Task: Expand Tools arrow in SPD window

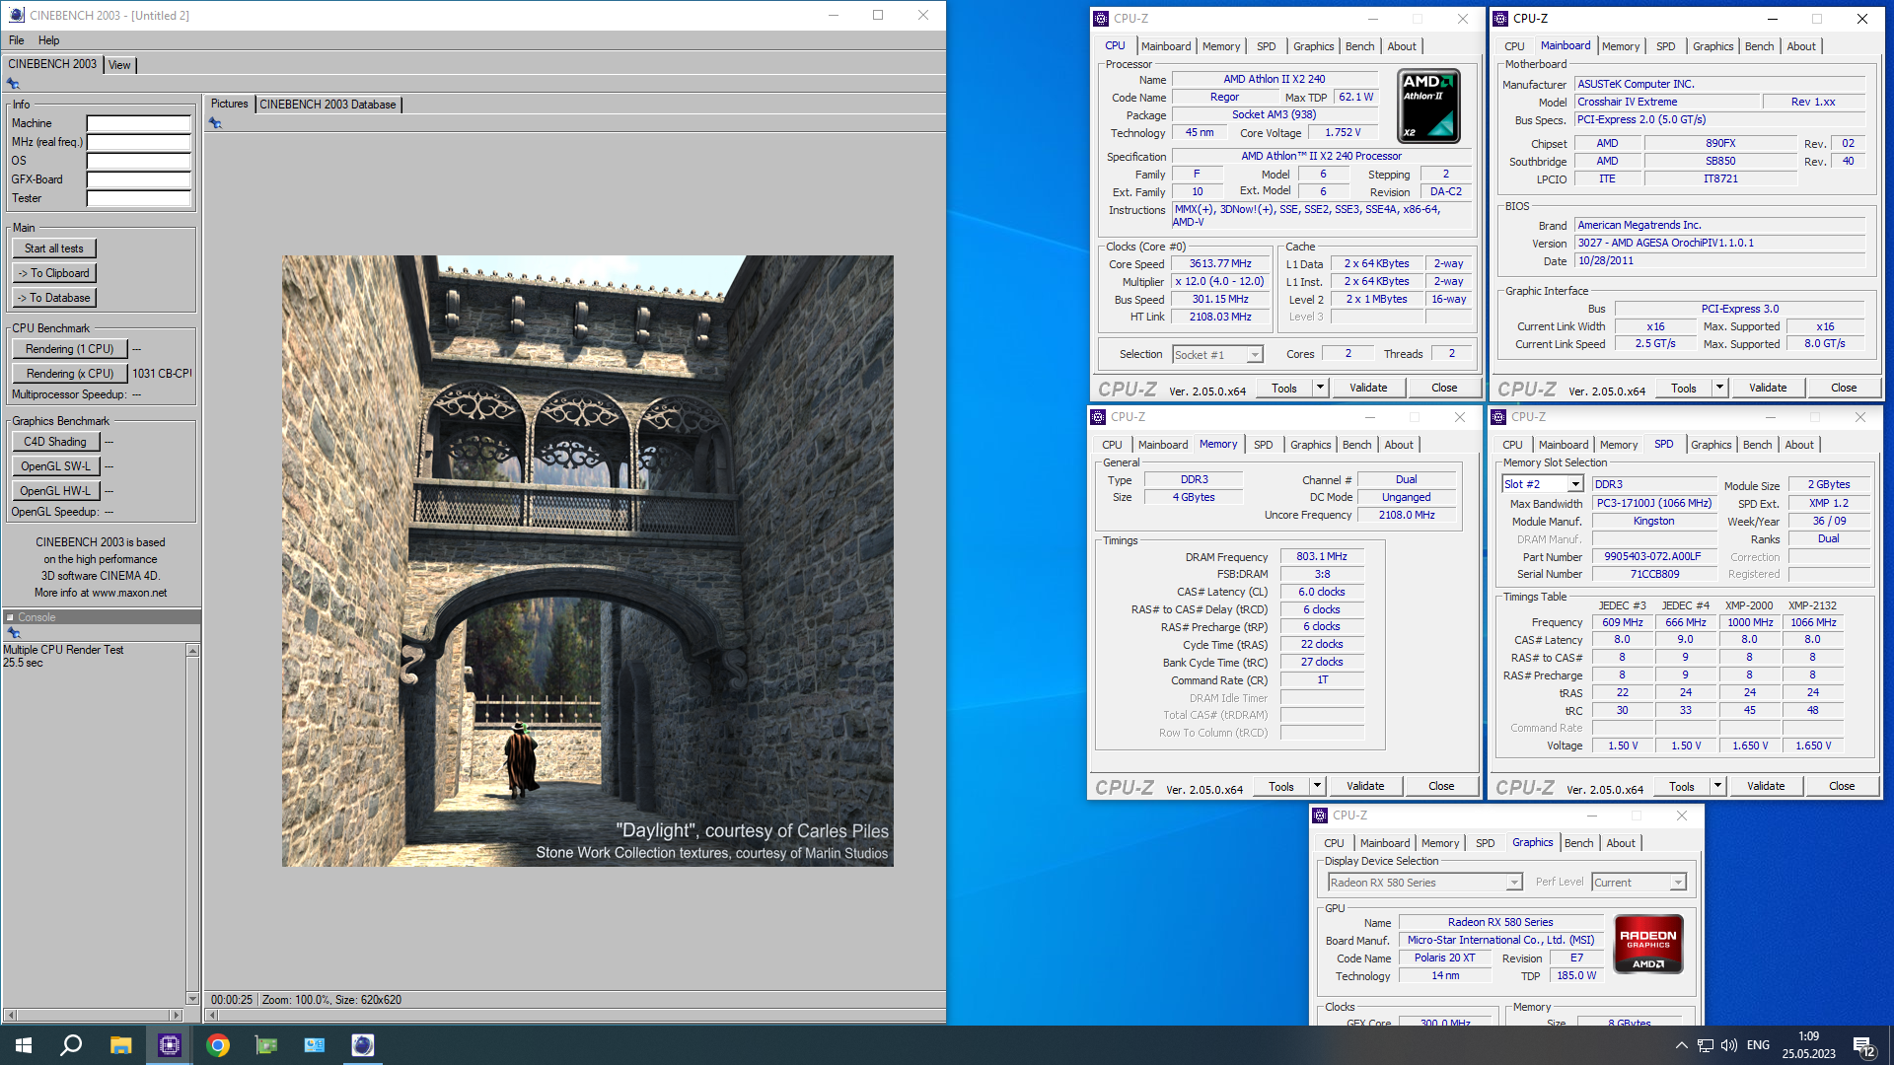Action: 1717,786
